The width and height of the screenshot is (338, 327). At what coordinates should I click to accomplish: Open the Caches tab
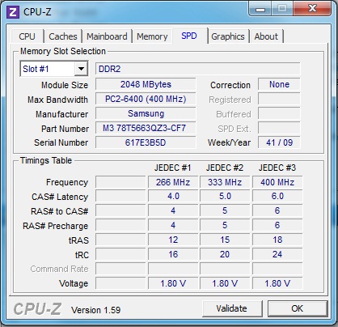(63, 36)
